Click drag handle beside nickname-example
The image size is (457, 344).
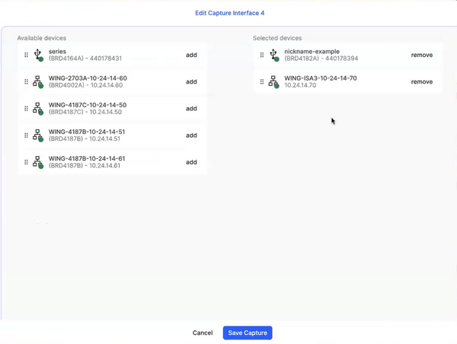click(262, 55)
